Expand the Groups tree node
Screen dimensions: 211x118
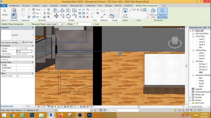(190, 100)
